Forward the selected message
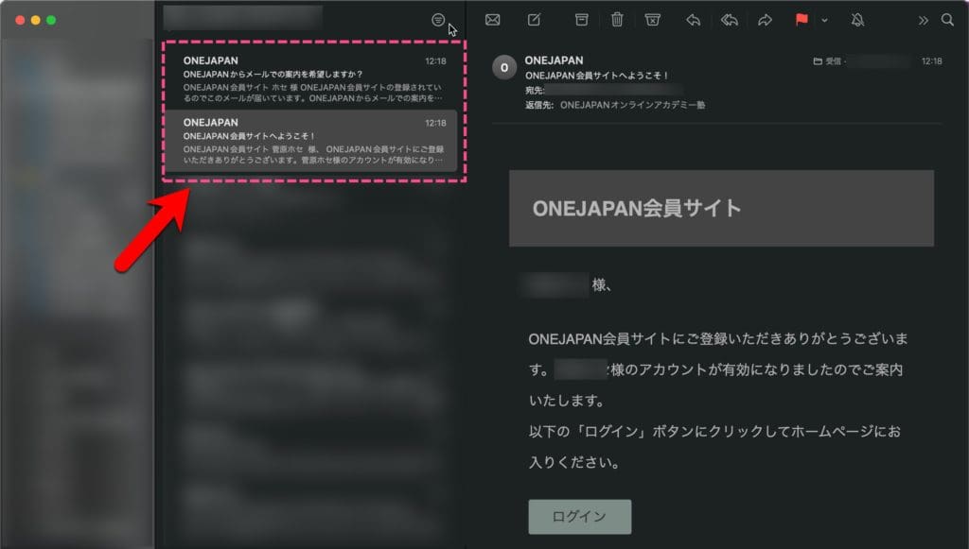 (x=765, y=20)
